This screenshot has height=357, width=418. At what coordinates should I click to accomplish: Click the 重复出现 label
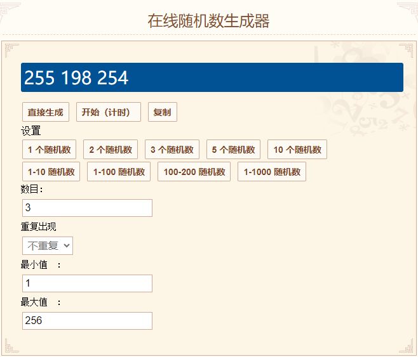[x=39, y=226]
